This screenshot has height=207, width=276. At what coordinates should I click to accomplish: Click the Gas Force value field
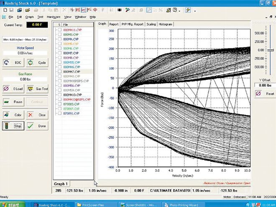coord(25,79)
